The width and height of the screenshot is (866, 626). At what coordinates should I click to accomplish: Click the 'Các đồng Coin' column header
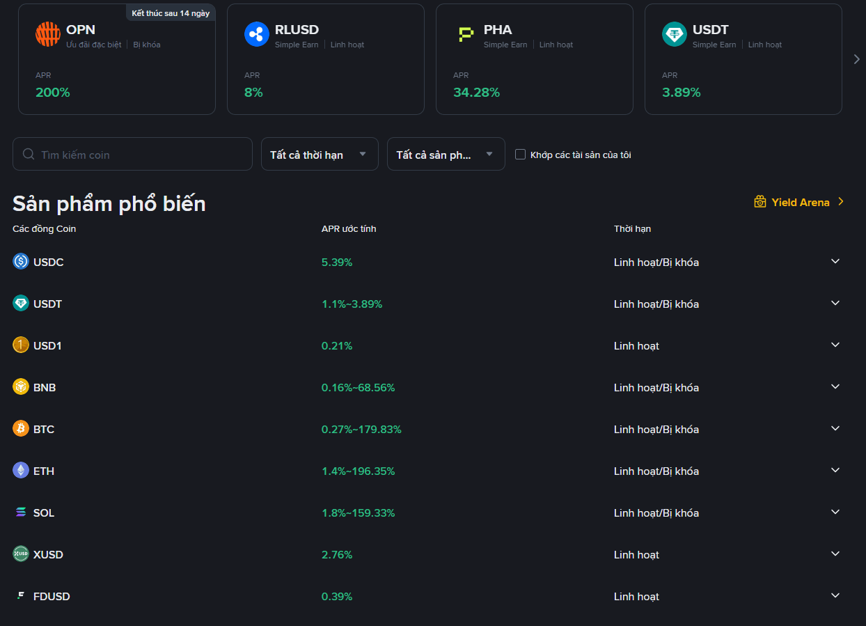pyautogui.click(x=45, y=228)
